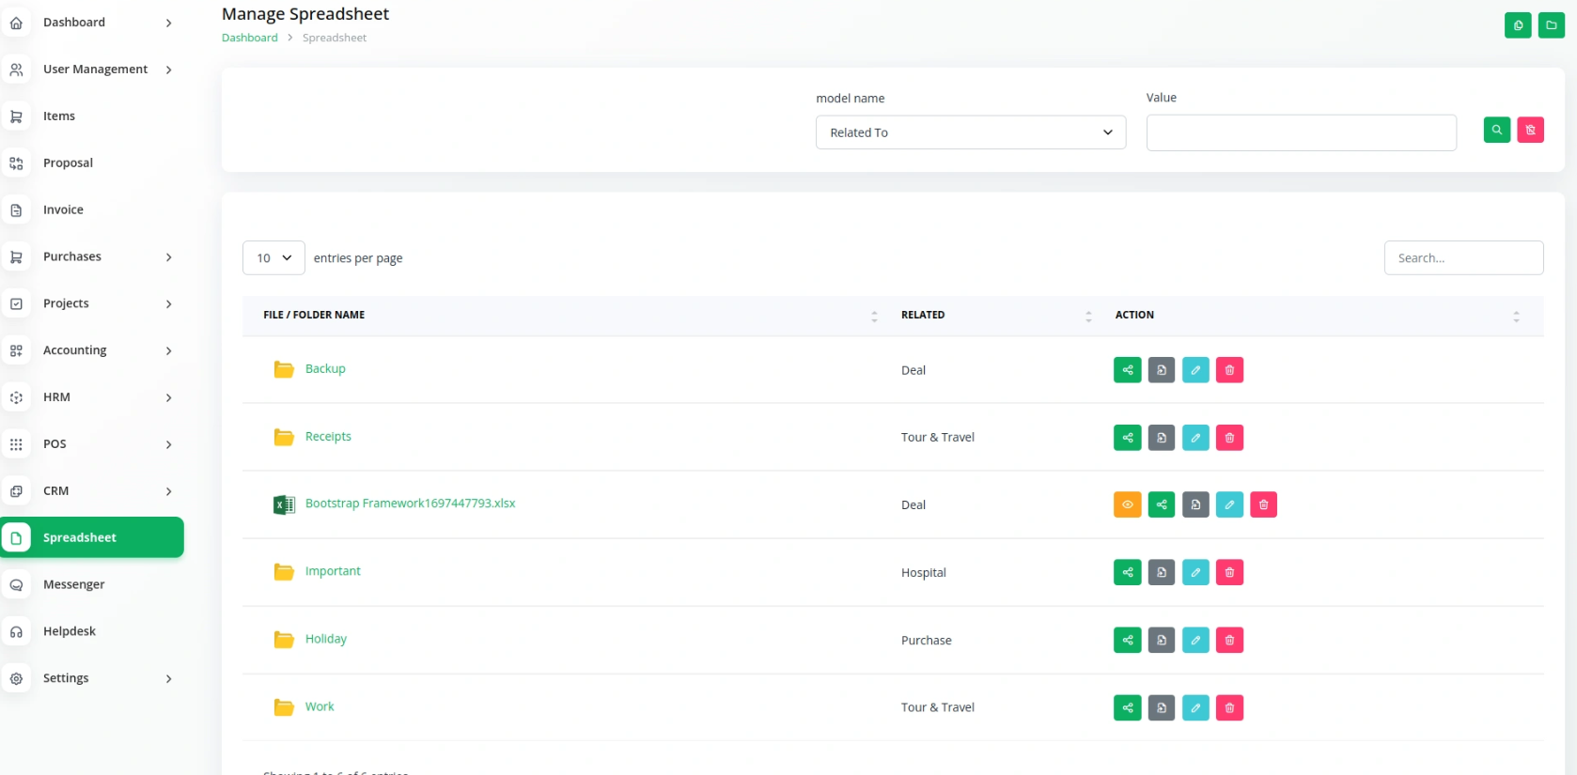Image resolution: width=1577 pixels, height=775 pixels.
Task: Delete the Backup folder
Action: [1229, 370]
